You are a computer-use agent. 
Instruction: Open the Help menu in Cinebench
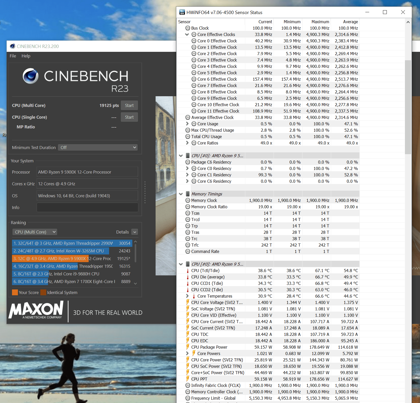pyautogui.click(x=26, y=56)
